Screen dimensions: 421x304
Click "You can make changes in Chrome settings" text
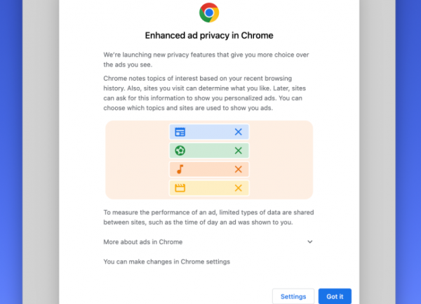coord(166,262)
